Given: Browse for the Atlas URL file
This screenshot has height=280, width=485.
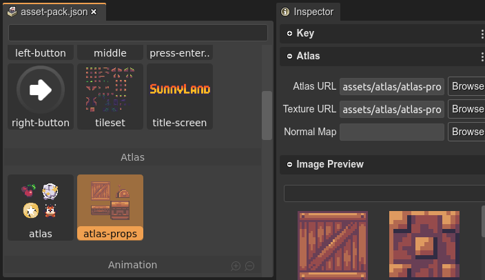Looking at the screenshot, I should click(466, 86).
